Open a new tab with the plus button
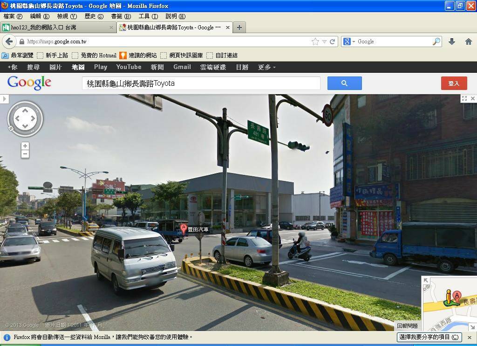 coord(239,28)
